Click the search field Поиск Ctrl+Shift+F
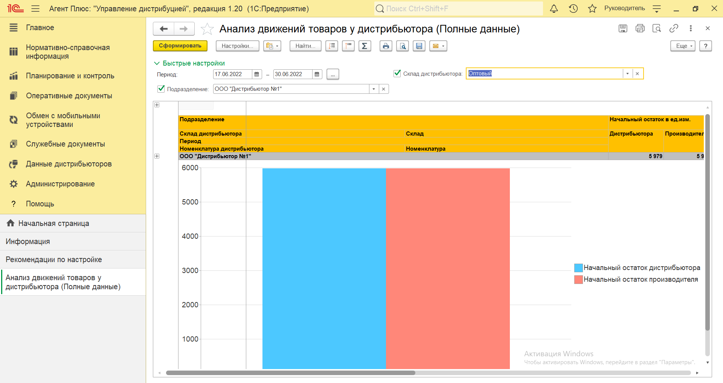This screenshot has height=383, width=723. pyautogui.click(x=459, y=9)
